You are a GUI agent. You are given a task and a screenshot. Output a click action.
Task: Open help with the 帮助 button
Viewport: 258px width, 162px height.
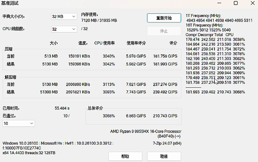(125, 156)
